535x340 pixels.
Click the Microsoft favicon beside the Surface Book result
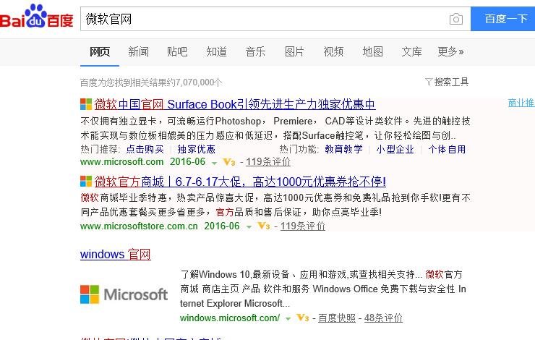point(86,104)
